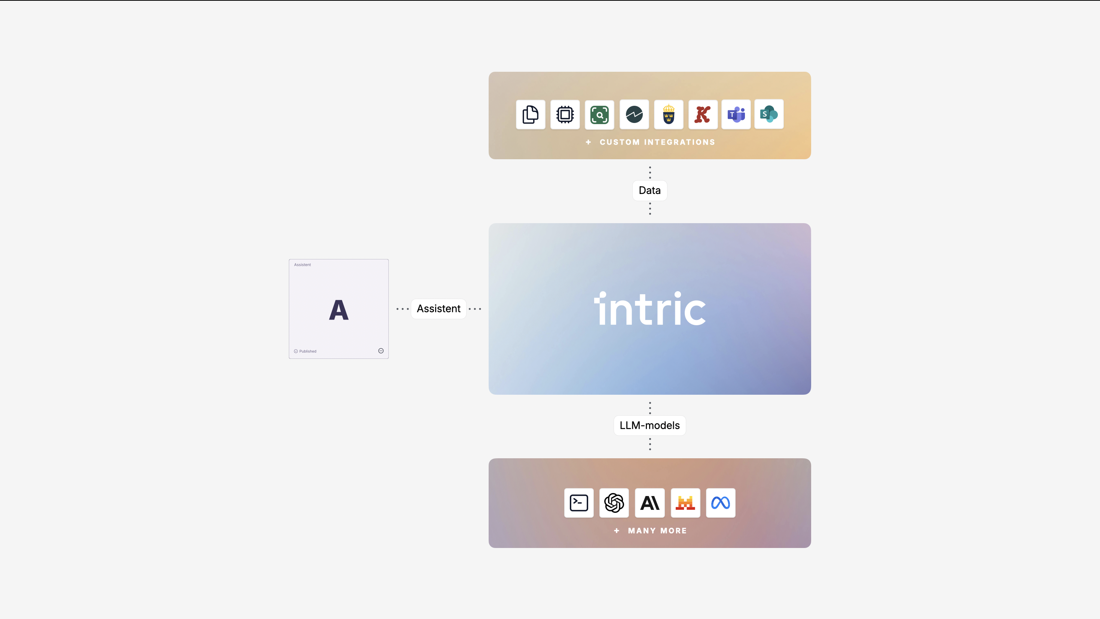Screen dimensions: 1100x619
Task: Select the Meta LLM icon
Action: (720, 503)
